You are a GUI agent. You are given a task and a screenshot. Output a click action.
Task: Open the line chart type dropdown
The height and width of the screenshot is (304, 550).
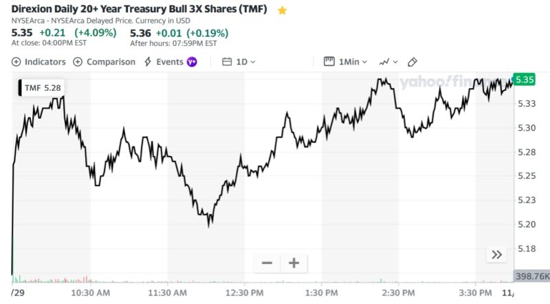[x=388, y=62]
